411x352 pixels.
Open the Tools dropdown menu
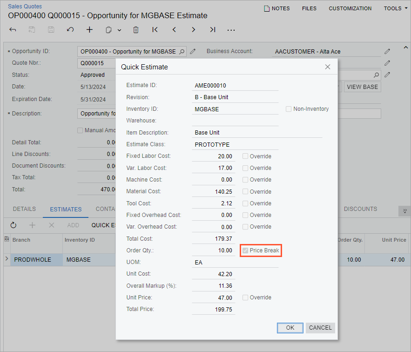395,8
